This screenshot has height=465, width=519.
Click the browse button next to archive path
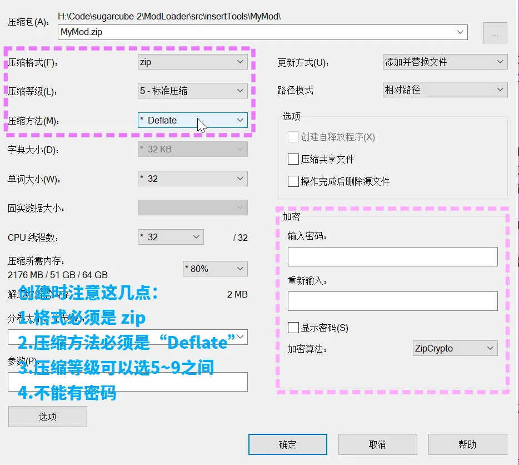(x=495, y=33)
